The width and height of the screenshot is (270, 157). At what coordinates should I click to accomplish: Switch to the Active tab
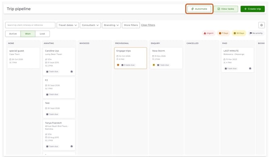[13, 34]
